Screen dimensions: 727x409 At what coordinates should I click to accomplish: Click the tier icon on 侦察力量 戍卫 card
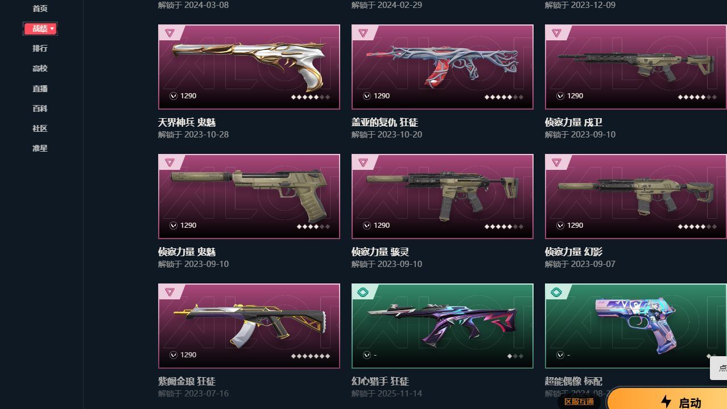556,33
